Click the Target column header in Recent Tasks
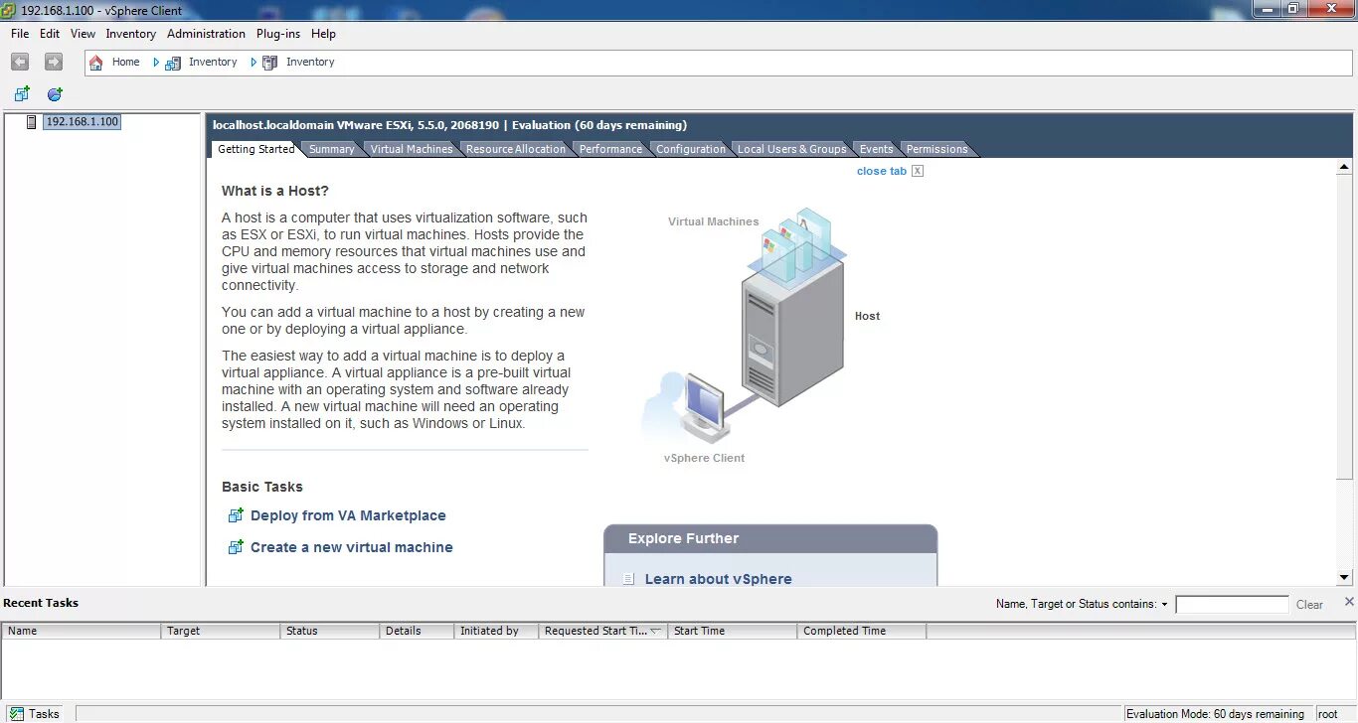1358x723 pixels. [x=221, y=631]
